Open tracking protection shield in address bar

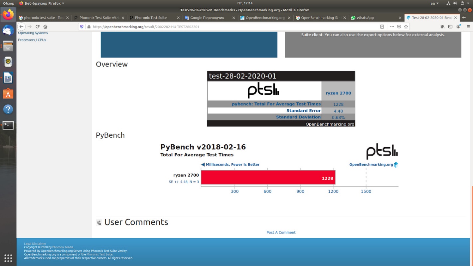pos(82,27)
